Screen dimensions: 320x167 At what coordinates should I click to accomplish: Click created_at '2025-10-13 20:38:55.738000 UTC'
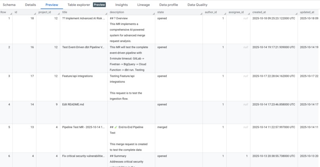tap(274, 156)
